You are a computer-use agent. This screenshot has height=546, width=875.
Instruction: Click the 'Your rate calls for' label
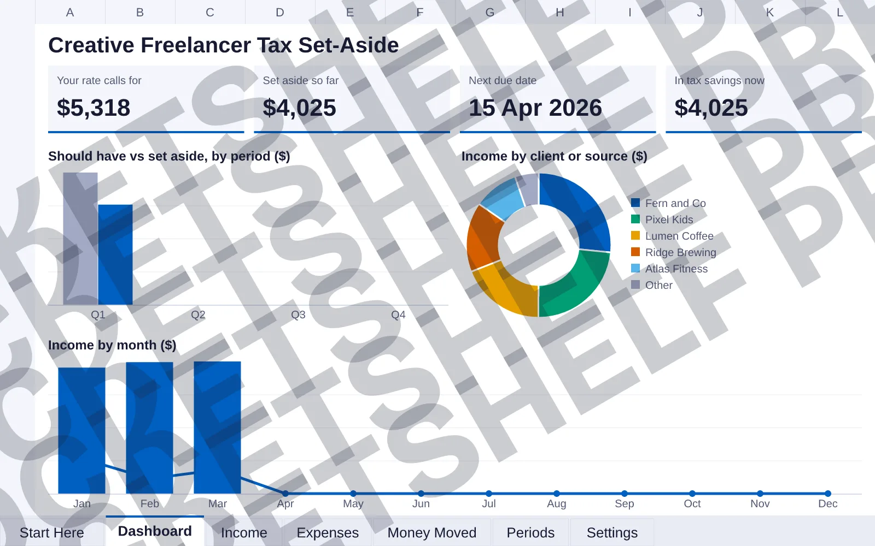click(99, 80)
